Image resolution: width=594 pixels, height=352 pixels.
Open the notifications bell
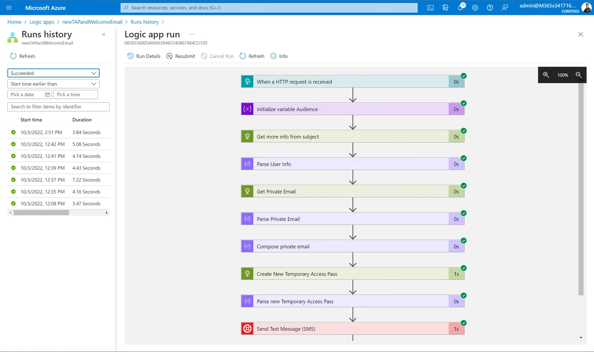(460, 8)
